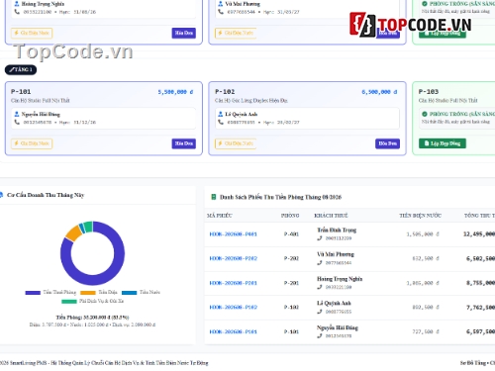This screenshot has width=495, height=371.
Task: Click user icon beside Nguyễn Hải Đăng in P-101
Action: (17, 114)
